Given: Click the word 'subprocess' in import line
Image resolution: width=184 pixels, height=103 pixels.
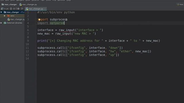Looking at the screenshot, I should pyautogui.click(x=59, y=19).
